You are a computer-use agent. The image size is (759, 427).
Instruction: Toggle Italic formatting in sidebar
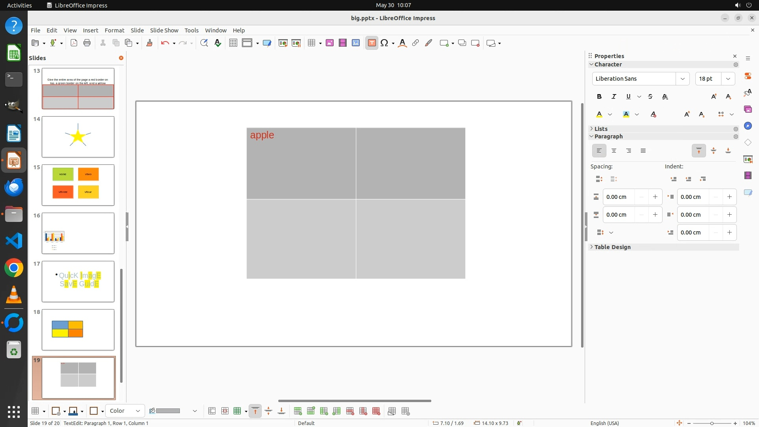pos(614,96)
